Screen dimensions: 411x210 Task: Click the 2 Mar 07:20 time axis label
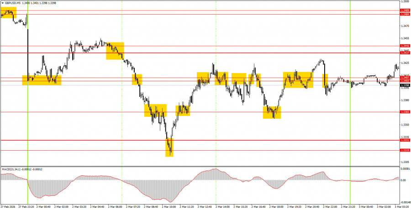(x=134, y=207)
